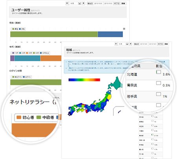The width and height of the screenshot is (177, 159).
Task: Toggle 40代 legend item in age chart
Action: (36, 53)
